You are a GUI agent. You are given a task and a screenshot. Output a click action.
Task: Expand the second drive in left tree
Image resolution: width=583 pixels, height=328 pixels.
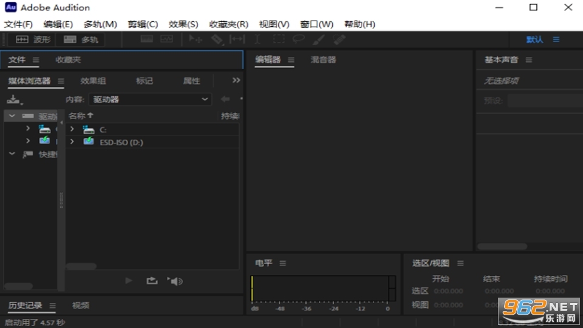(28, 141)
